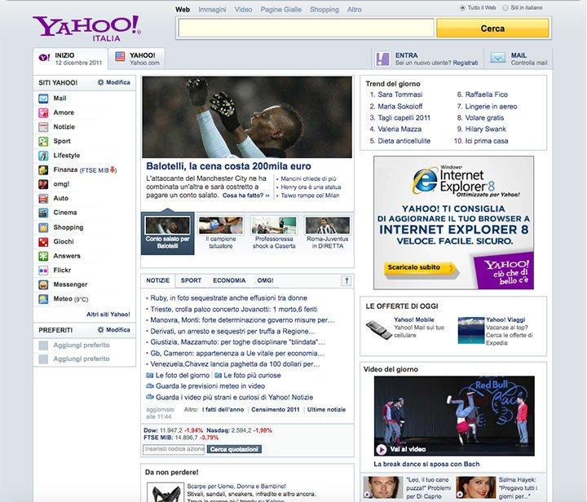
Task: Click the Leonardo DiCaprio video thumbnail
Action: 383,487
